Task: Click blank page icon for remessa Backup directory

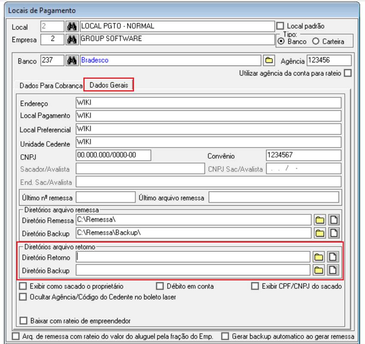Action: (334, 233)
